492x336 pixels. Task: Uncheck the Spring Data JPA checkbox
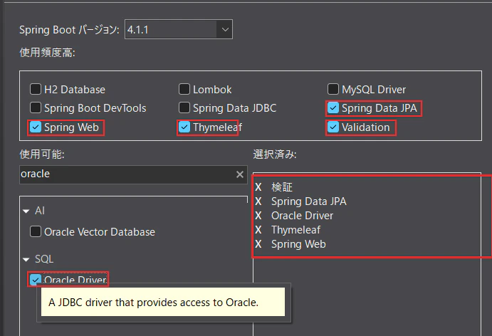click(333, 108)
